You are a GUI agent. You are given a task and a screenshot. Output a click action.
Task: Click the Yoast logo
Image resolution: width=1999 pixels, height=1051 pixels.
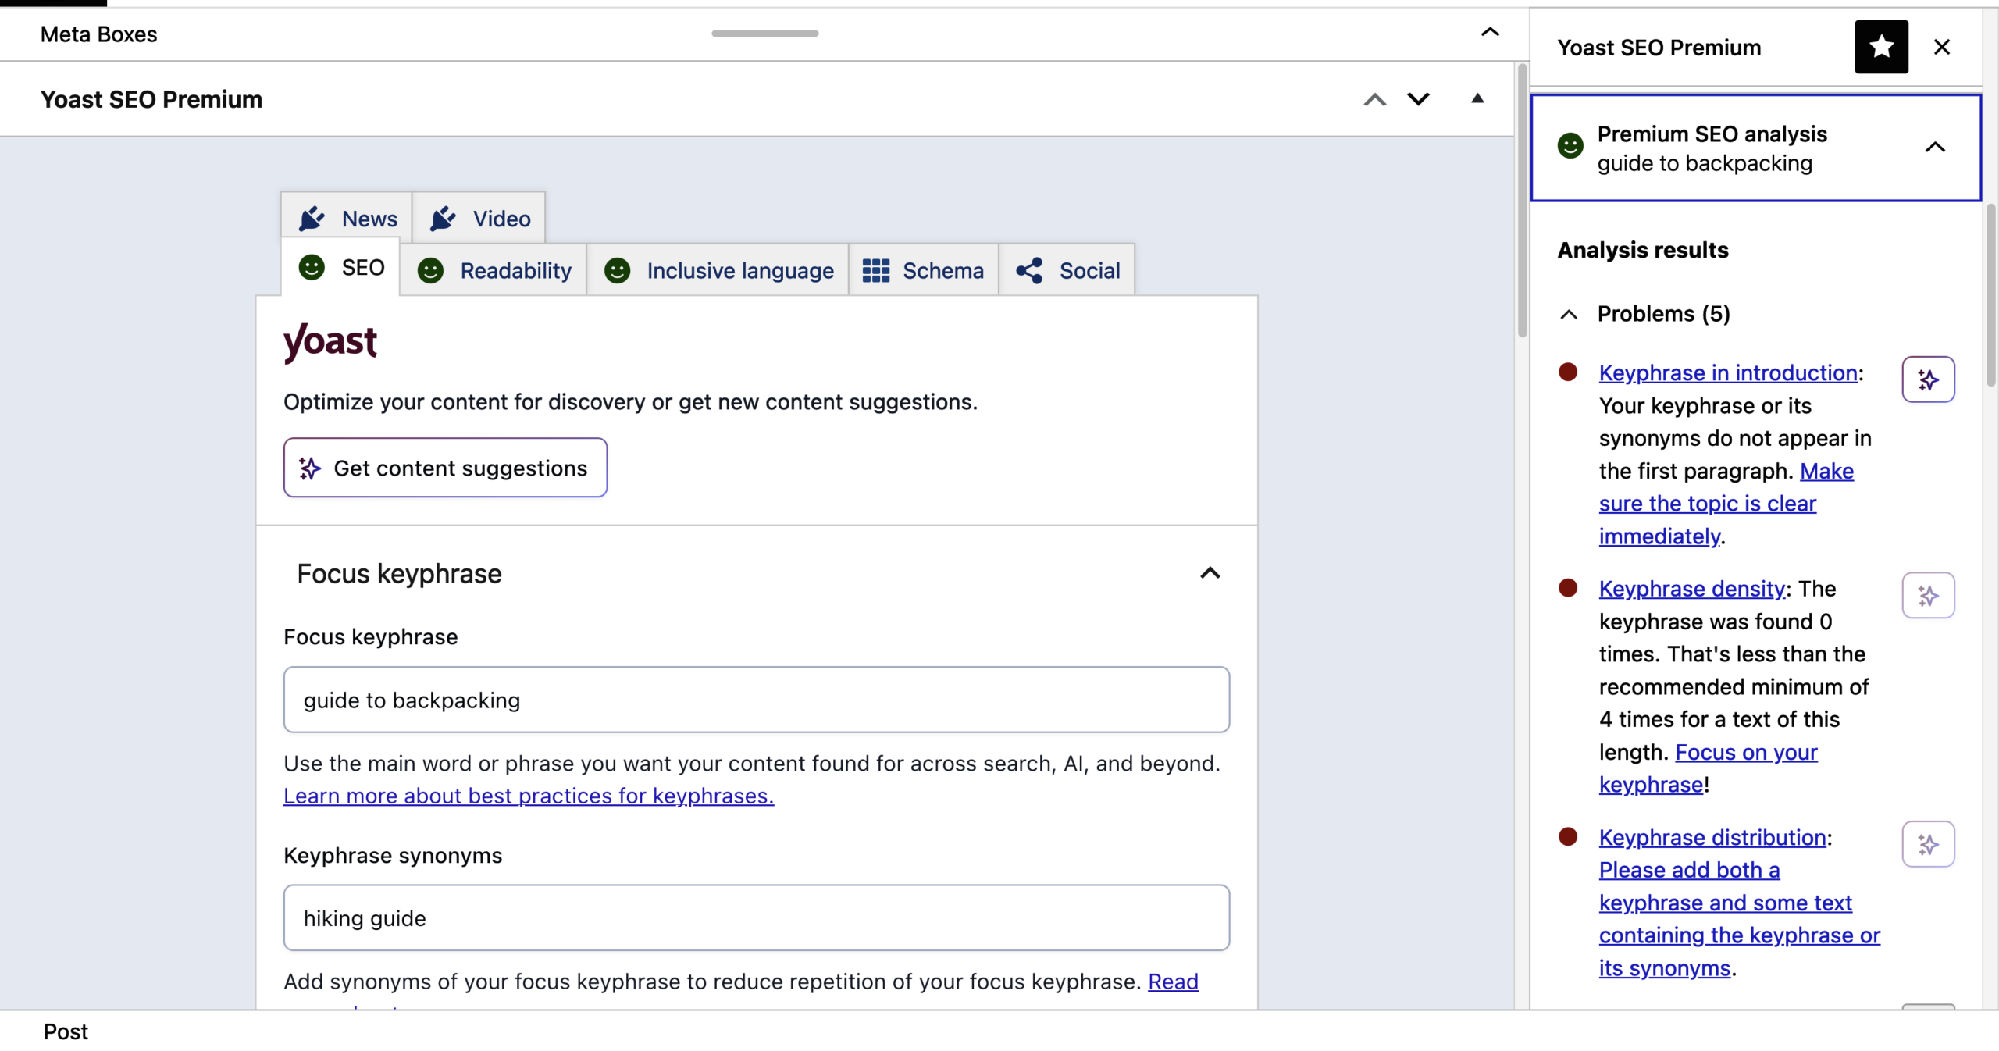330,342
